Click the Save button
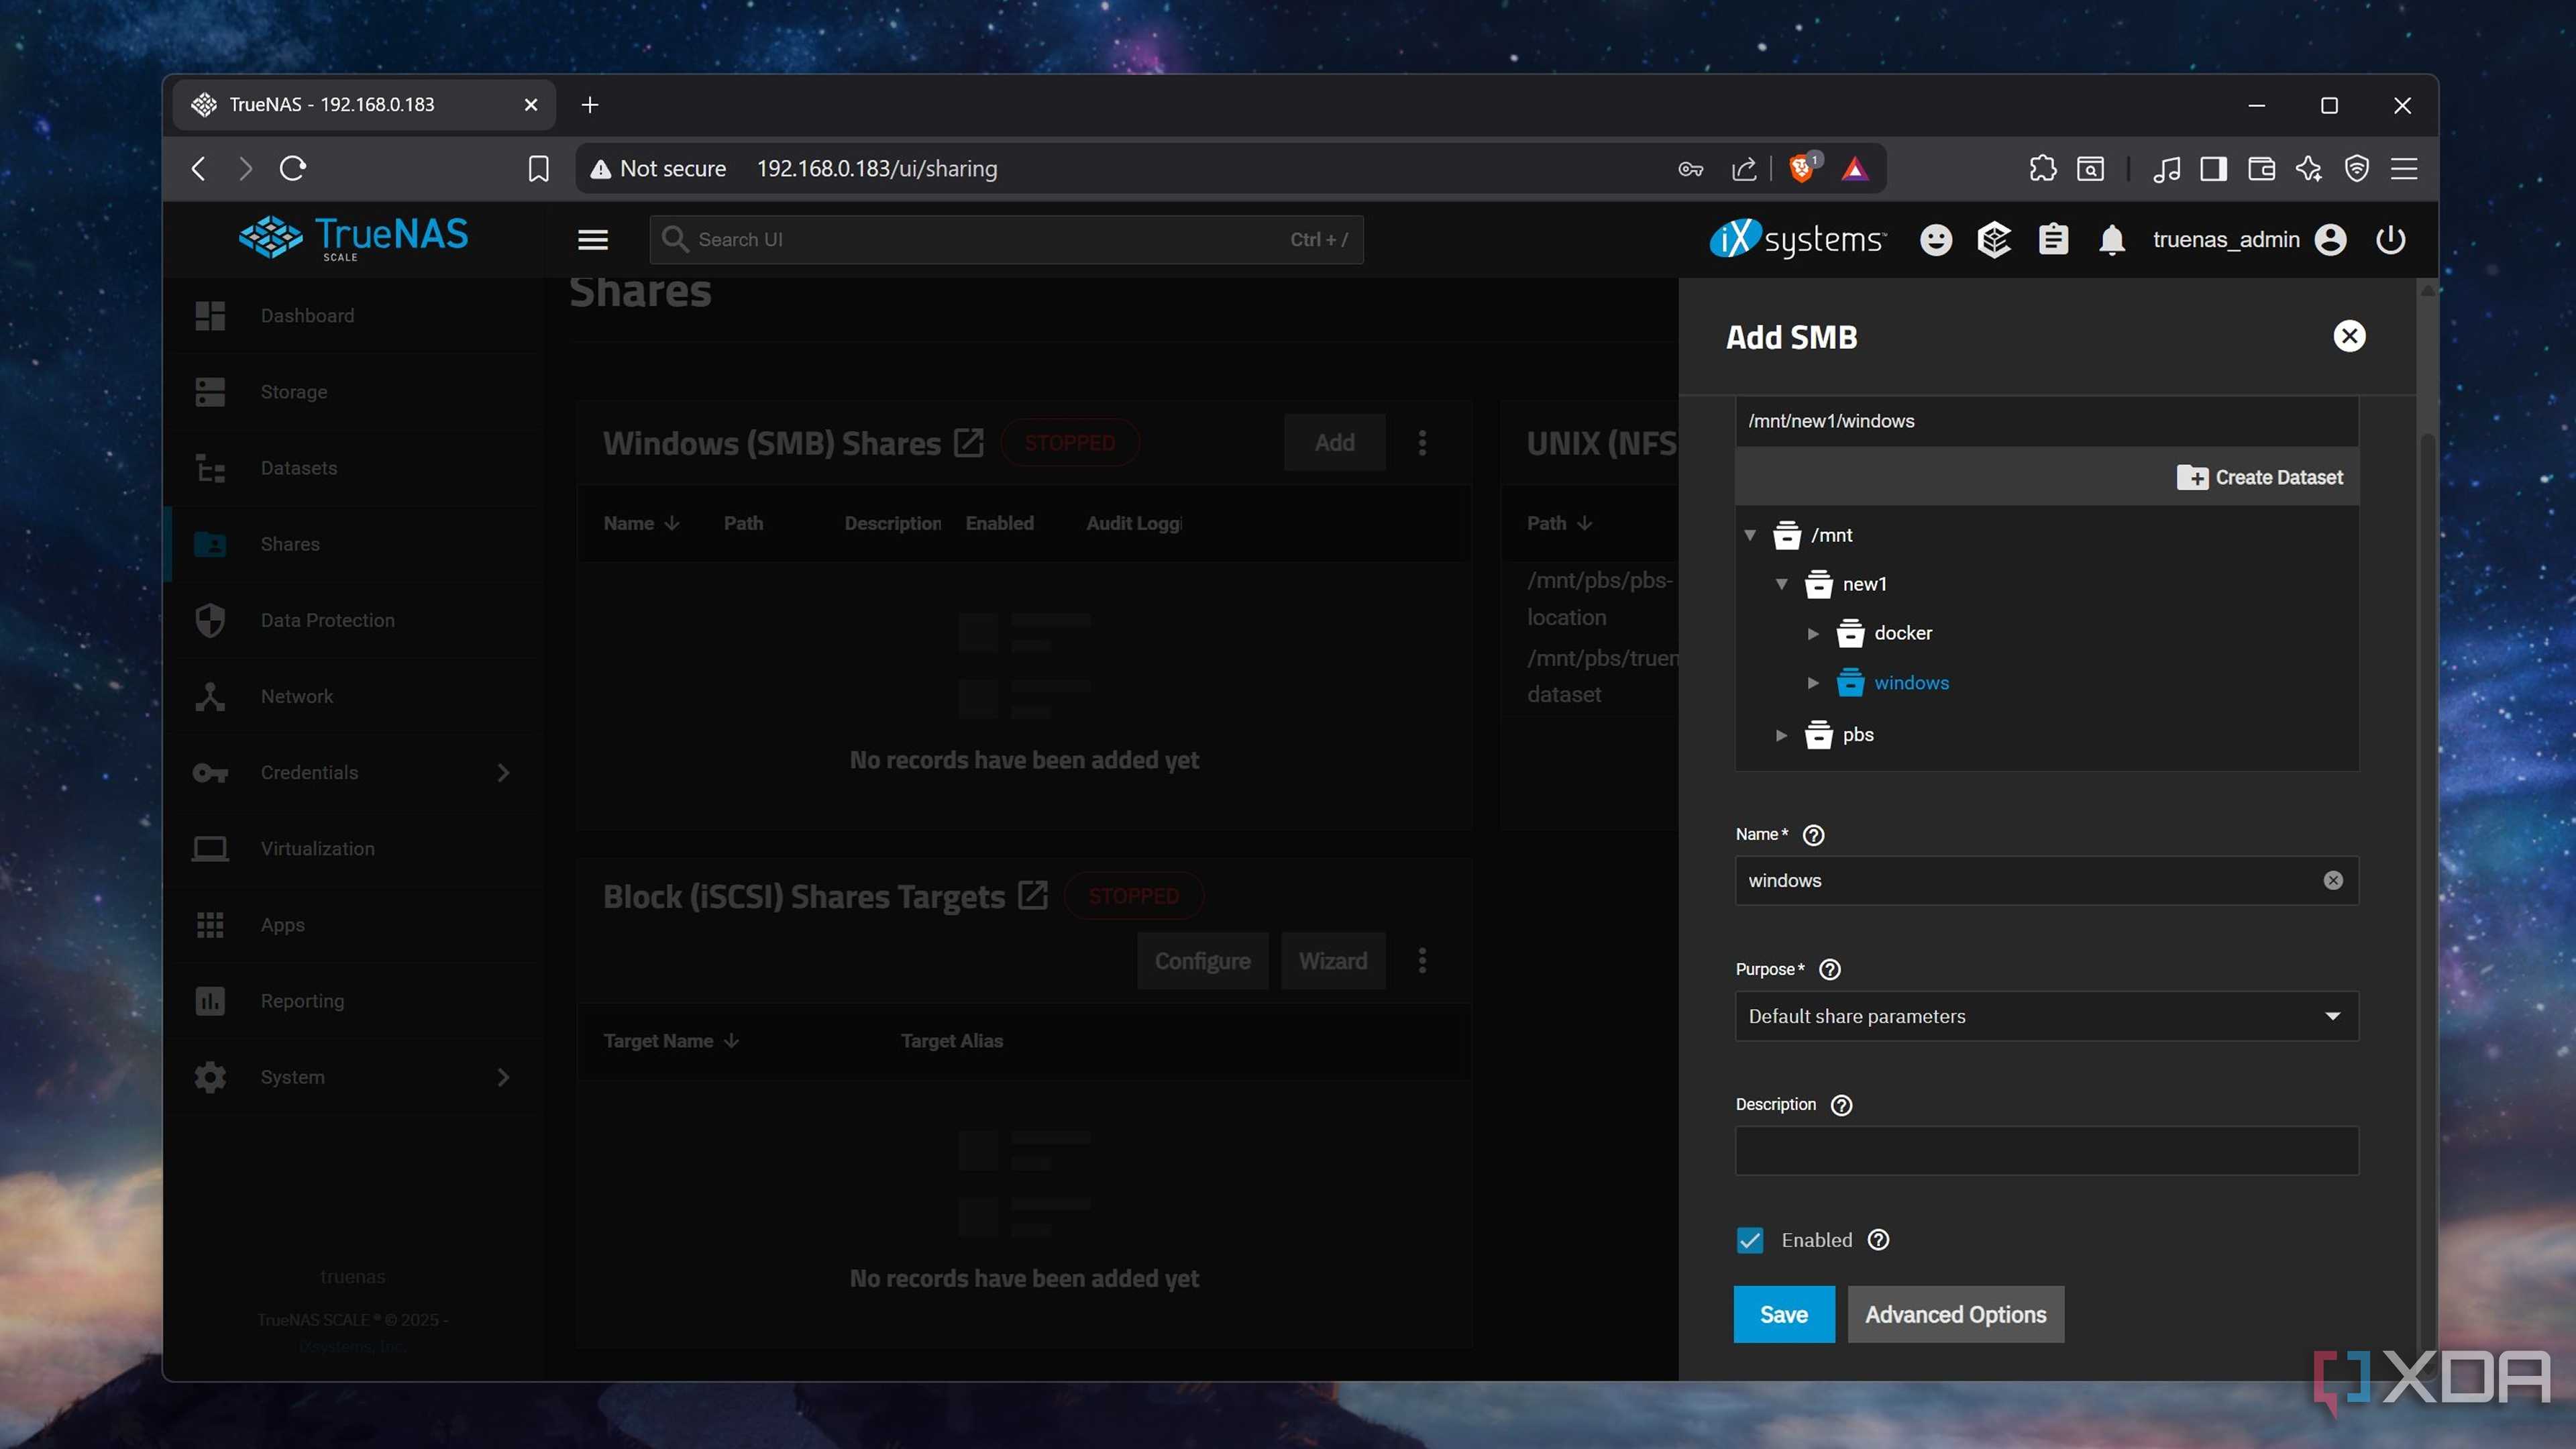Image resolution: width=2576 pixels, height=1449 pixels. pos(1783,1314)
